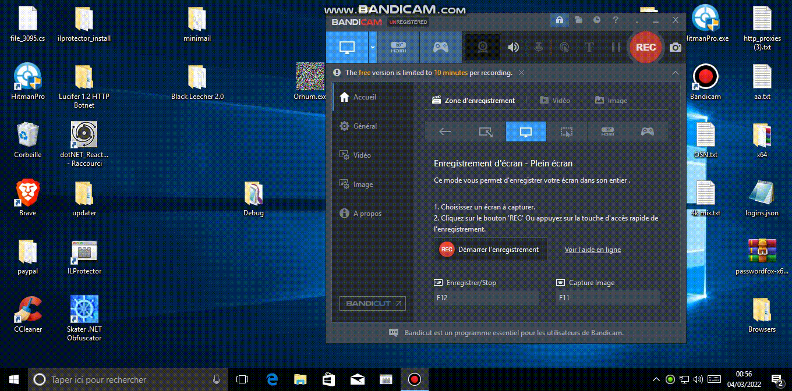Click the screenshot camera icon next to REC
Screen dimensions: 792x391
pyautogui.click(x=675, y=48)
